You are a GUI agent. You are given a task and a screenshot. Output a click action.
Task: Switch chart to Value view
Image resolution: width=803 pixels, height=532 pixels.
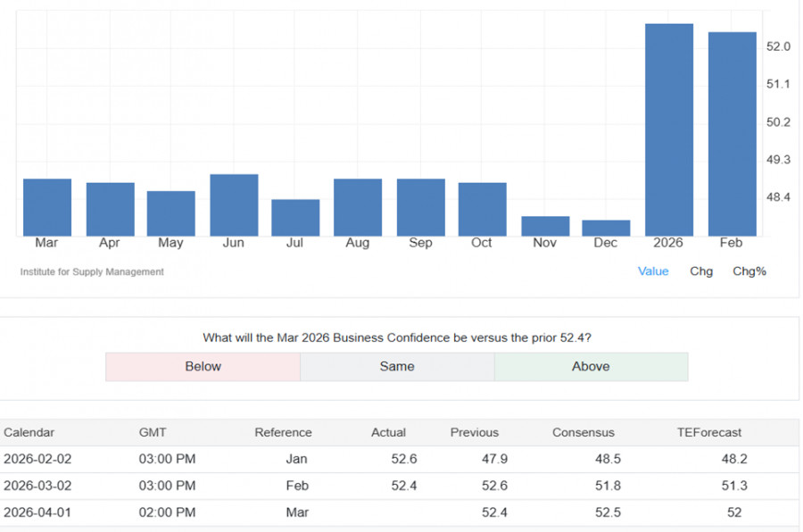pyautogui.click(x=653, y=271)
